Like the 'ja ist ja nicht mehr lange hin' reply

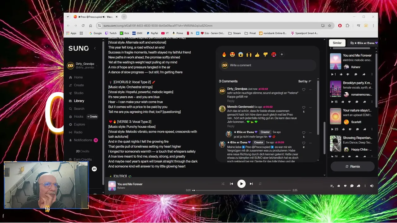pos(304,133)
